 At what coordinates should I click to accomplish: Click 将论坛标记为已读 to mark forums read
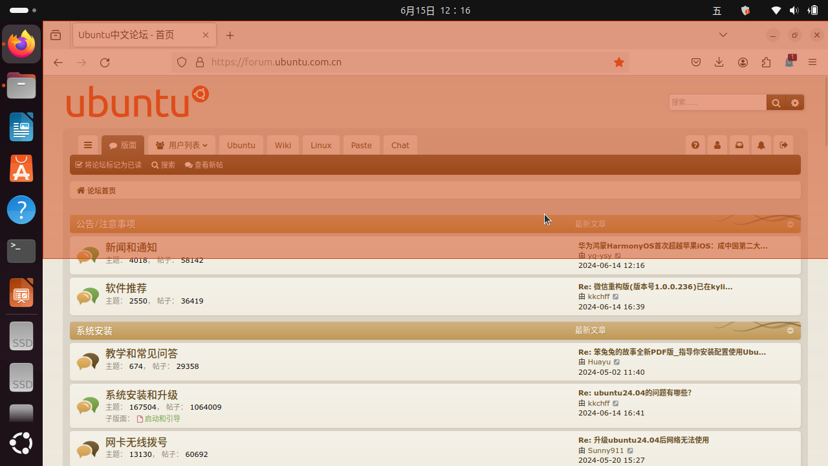(x=109, y=165)
